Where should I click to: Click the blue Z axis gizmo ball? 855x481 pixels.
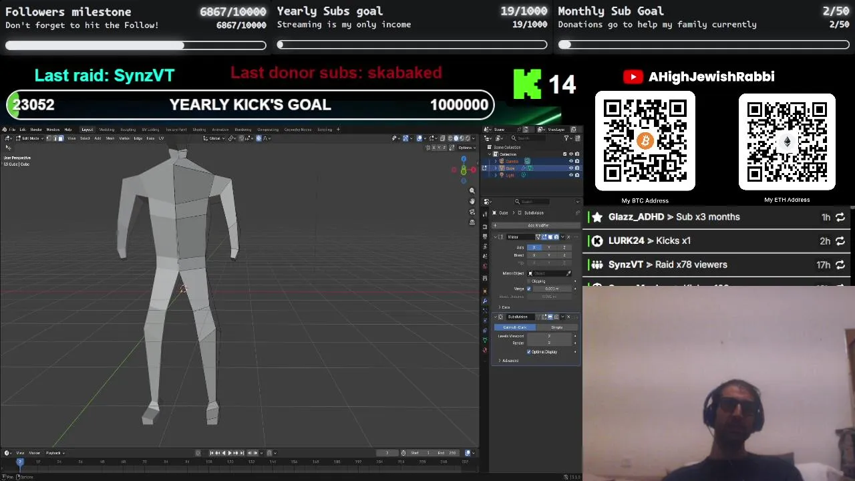point(464,159)
